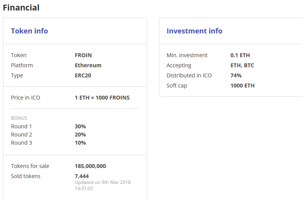
Task: Click the Soft cap label
Action: tap(177, 86)
